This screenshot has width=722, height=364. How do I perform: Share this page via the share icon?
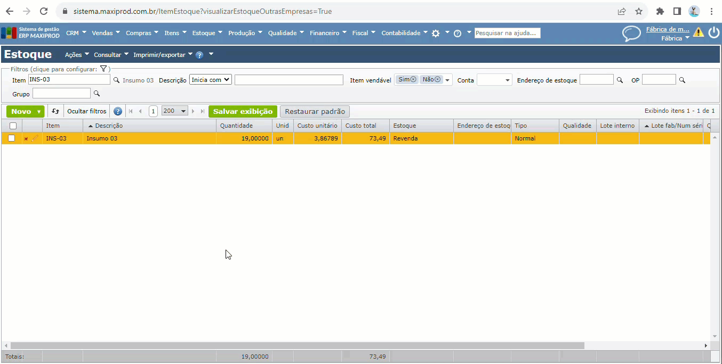click(x=622, y=11)
